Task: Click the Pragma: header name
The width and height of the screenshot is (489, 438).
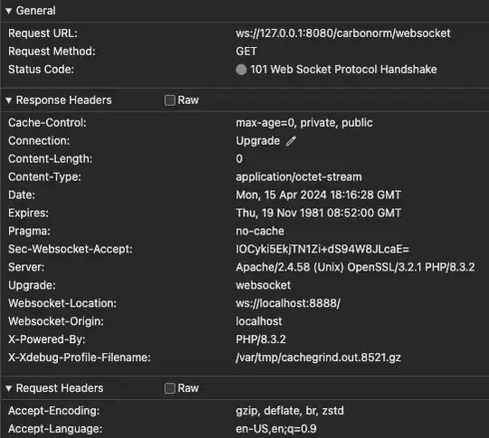Action: (x=29, y=232)
